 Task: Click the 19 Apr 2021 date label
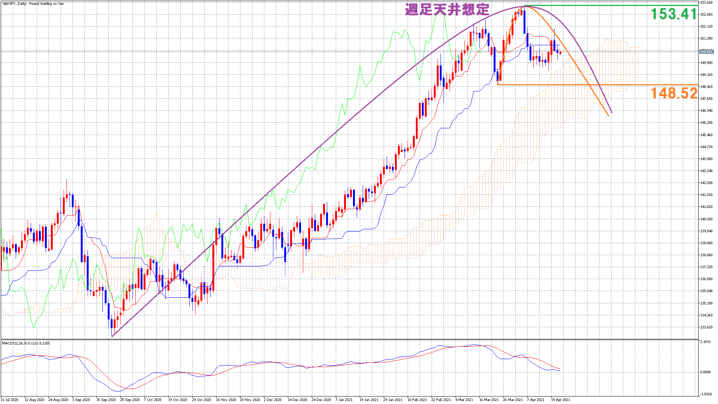click(560, 400)
